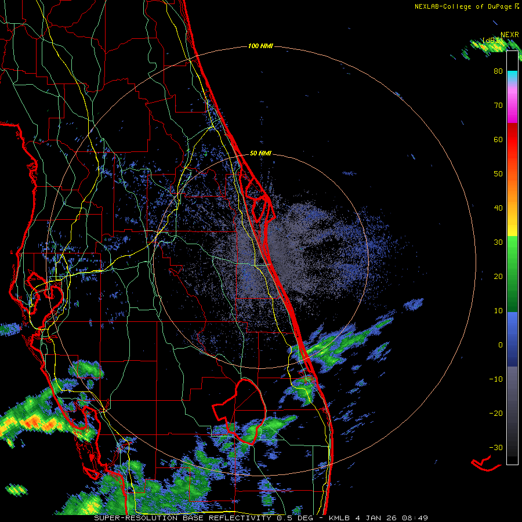Click the 40 value on the dBZ scale

click(498, 208)
